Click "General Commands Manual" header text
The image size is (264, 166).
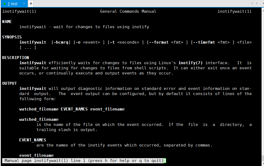(128, 11)
